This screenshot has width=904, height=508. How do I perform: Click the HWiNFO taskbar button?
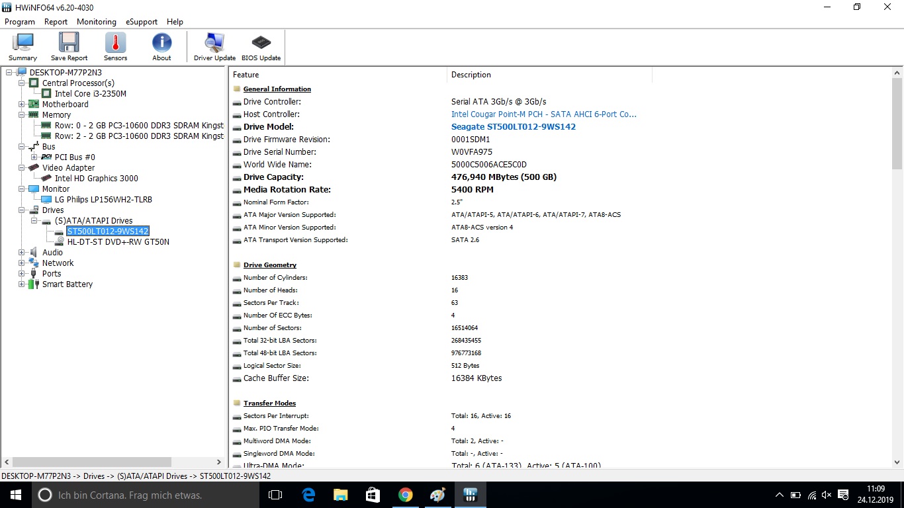click(471, 495)
